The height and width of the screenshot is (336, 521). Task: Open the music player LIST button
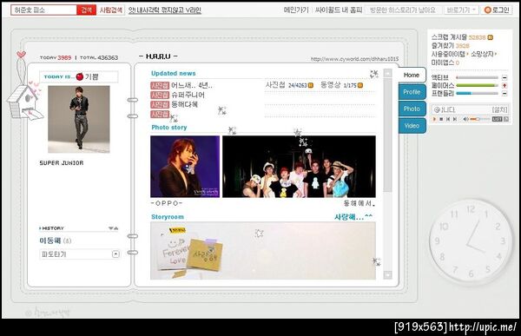tap(497, 119)
